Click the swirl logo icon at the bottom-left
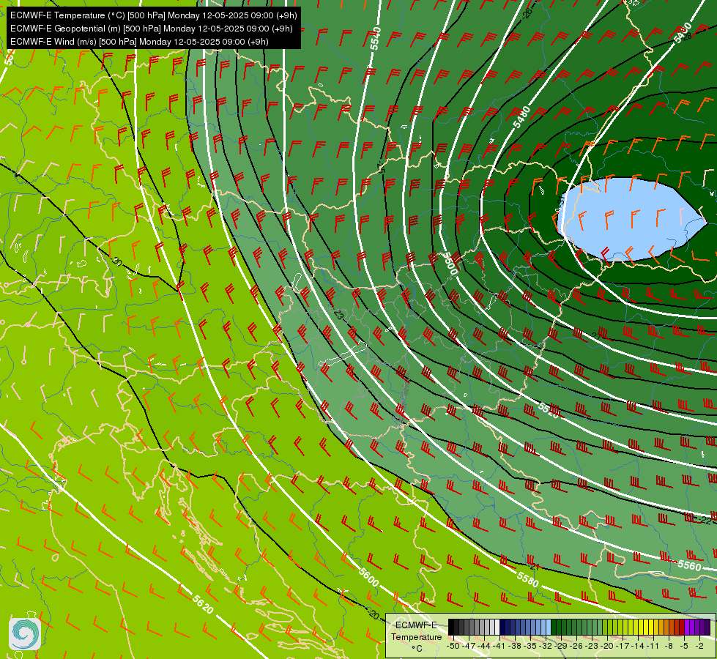Viewport: 717px width, 659px height. (25, 633)
